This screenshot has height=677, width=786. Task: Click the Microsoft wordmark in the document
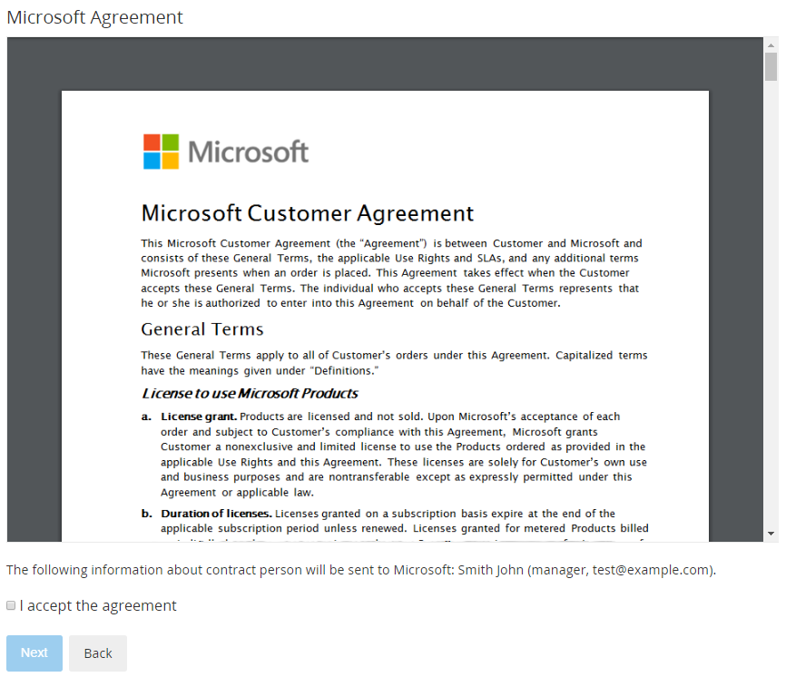pyautogui.click(x=249, y=152)
